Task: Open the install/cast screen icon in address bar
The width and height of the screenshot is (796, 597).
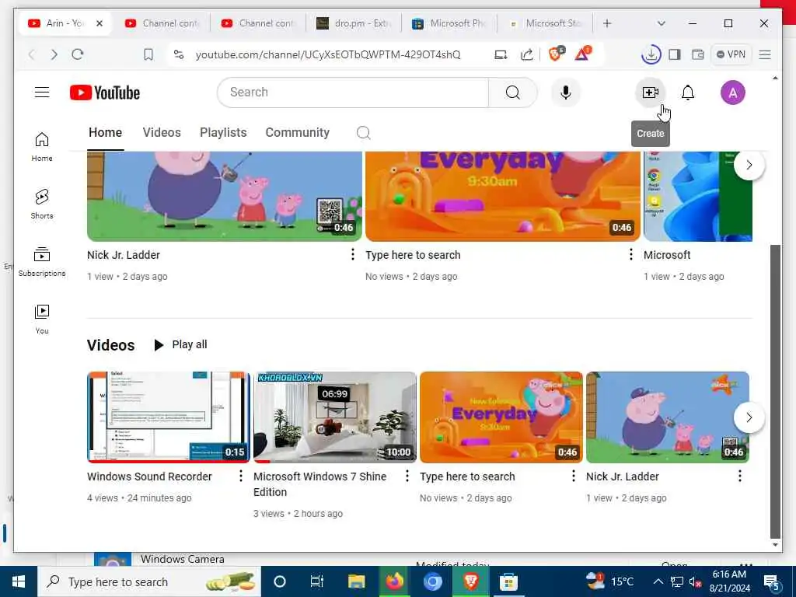Action: click(x=501, y=54)
